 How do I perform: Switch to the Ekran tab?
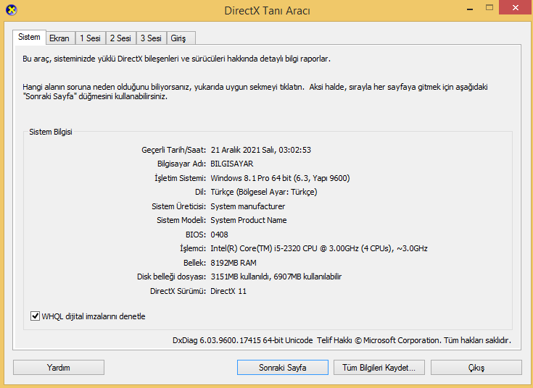point(59,38)
